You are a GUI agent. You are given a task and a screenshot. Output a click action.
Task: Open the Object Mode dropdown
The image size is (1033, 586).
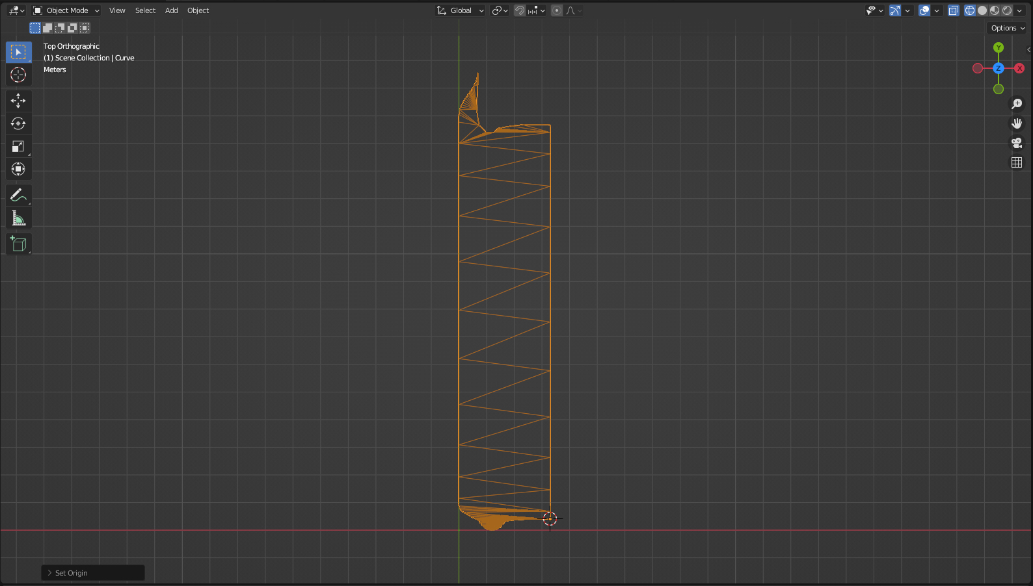click(x=66, y=10)
